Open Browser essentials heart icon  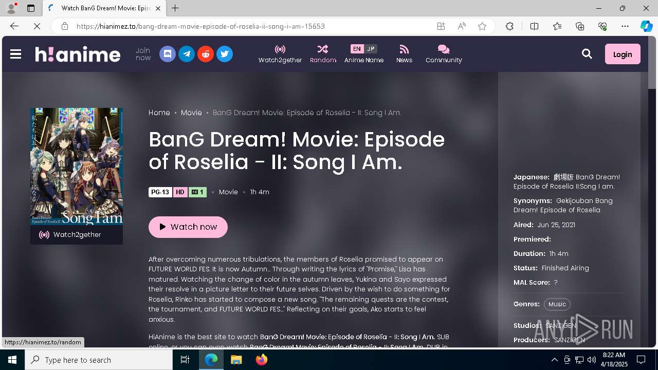[x=602, y=26]
